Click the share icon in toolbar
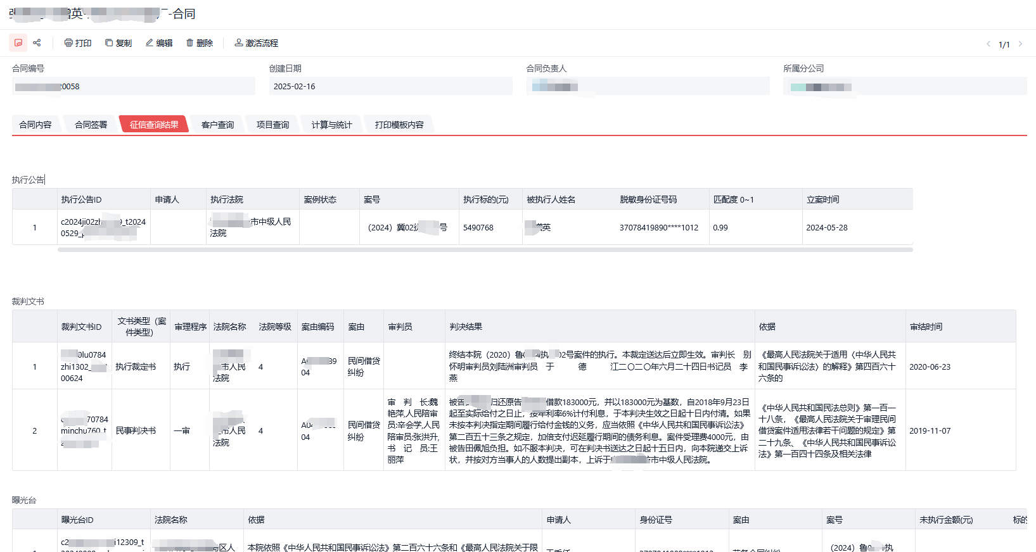The image size is (1036, 552). pyautogui.click(x=37, y=43)
